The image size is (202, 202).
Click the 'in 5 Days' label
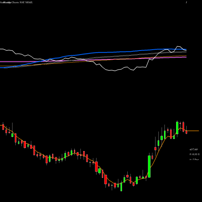194,159
